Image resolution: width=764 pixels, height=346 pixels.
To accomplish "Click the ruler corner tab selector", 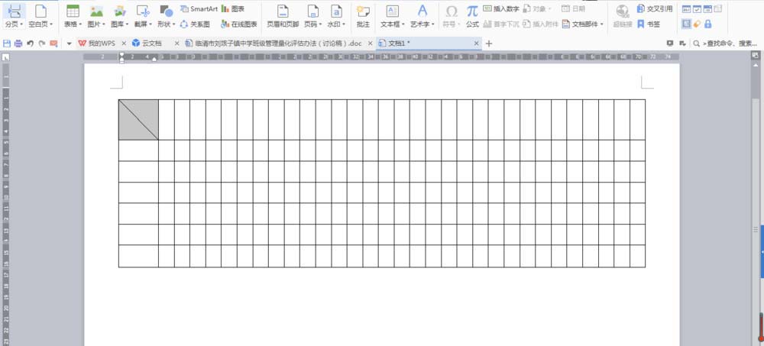I will click(6, 57).
